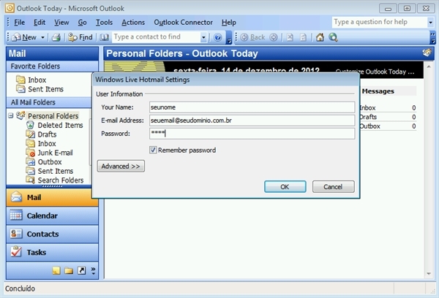Screen dimensions: 439x298
Task: Expand Advanced settings button
Action: coord(121,166)
